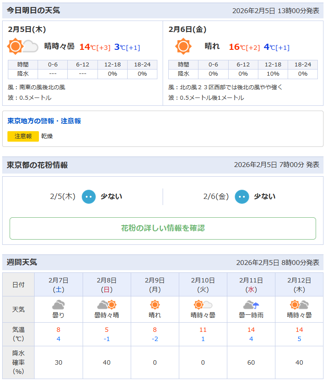Click the 2月6日(金) forecast date heading

point(187,30)
